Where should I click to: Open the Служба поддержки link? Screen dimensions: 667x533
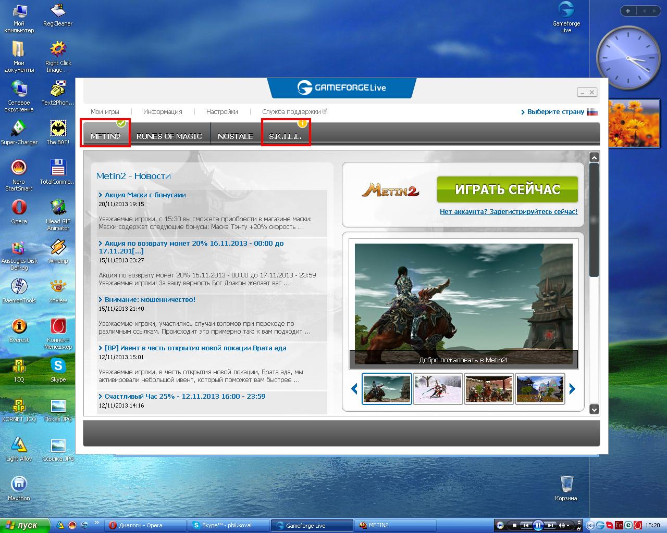(294, 112)
